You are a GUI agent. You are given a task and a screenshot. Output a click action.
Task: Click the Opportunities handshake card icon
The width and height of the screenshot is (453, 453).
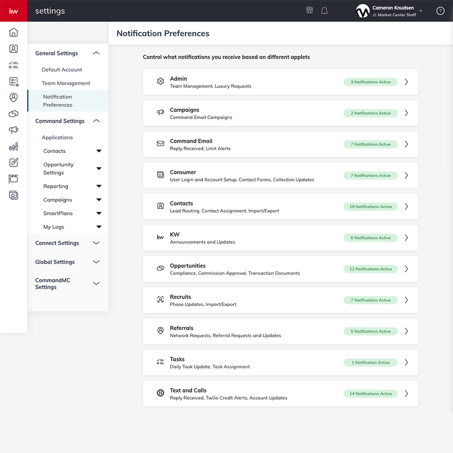click(161, 268)
